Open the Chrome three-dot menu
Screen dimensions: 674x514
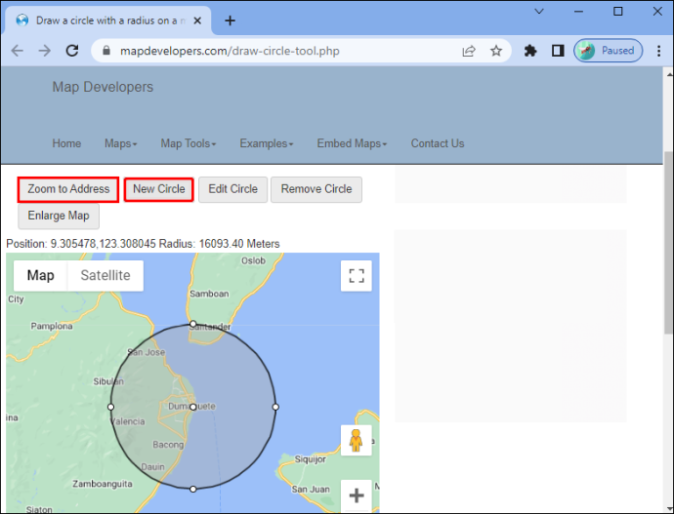658,51
